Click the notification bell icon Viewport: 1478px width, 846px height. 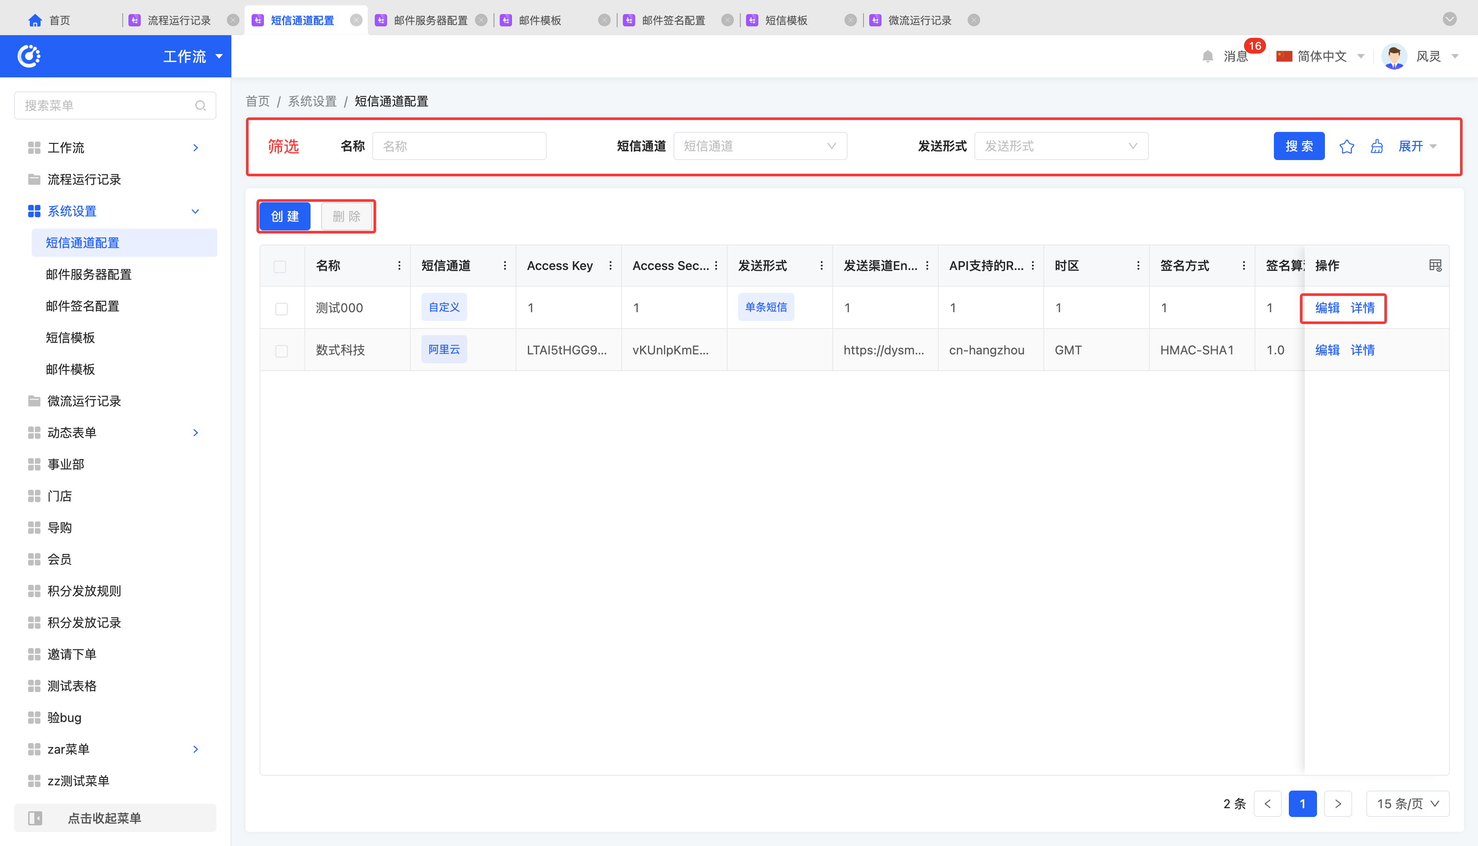[1207, 56]
